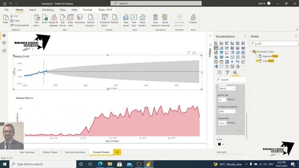Switch to the View ribbon tab

coord(63,10)
